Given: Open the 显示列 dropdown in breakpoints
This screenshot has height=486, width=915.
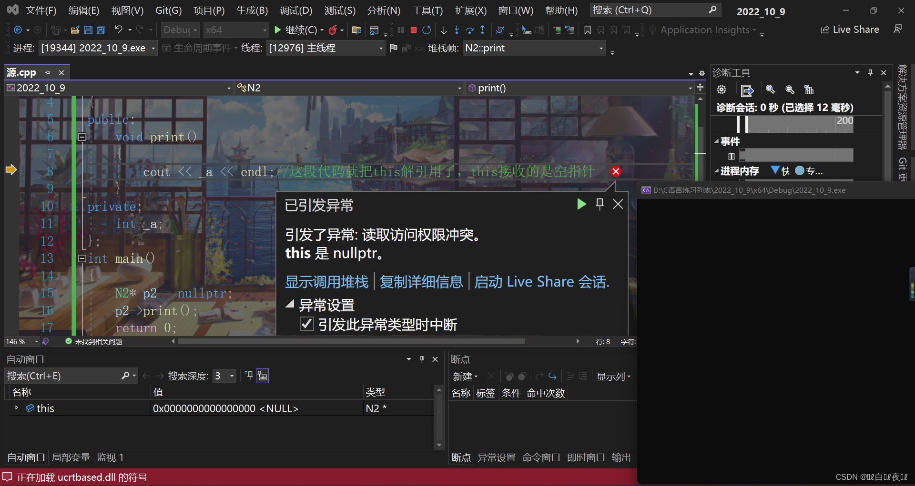Looking at the screenshot, I should (614, 377).
